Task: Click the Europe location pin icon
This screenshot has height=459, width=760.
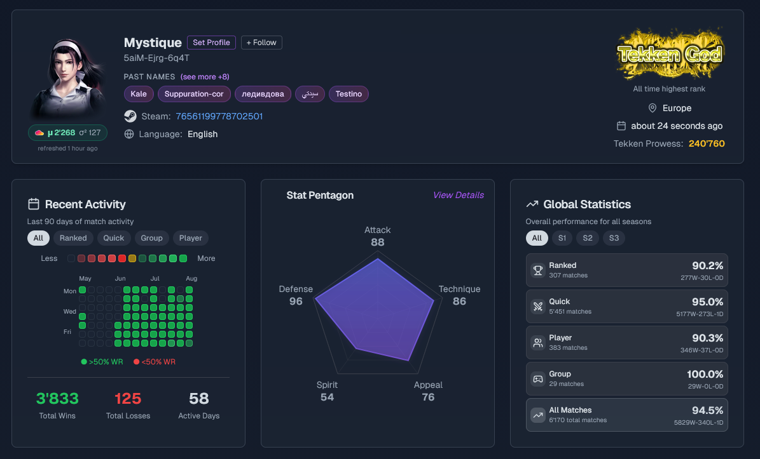Action: pyautogui.click(x=653, y=108)
